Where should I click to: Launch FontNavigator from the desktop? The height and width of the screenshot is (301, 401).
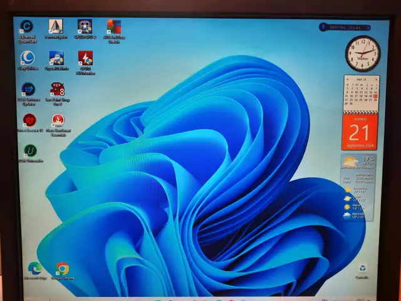(56, 29)
